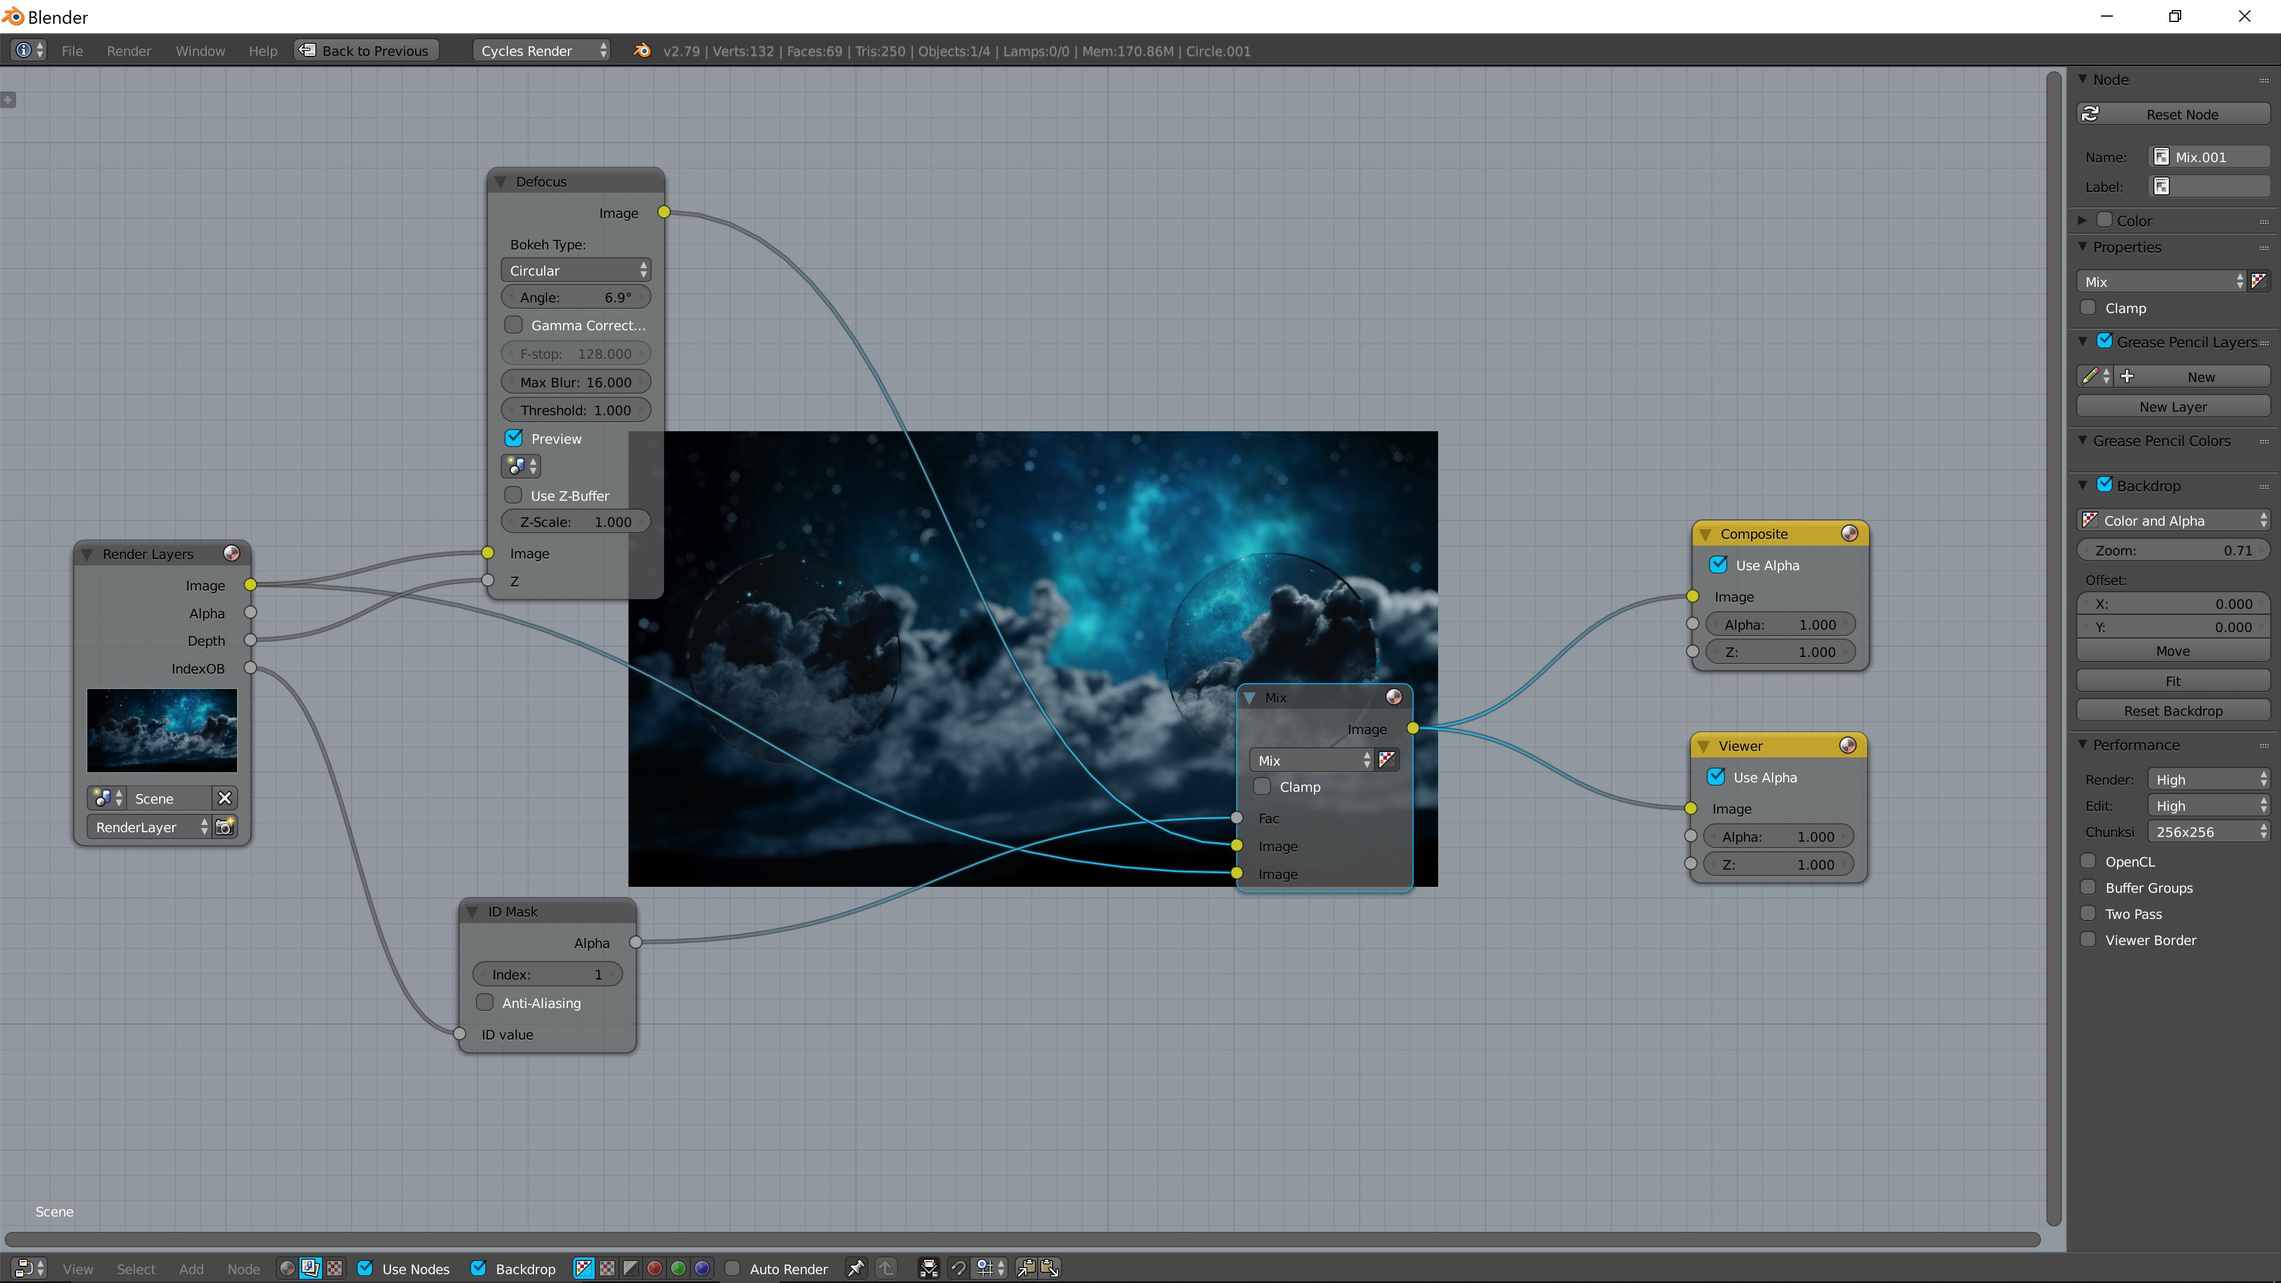2281x1283 pixels.
Task: Show blue channel backdrop
Action: [702, 1268]
